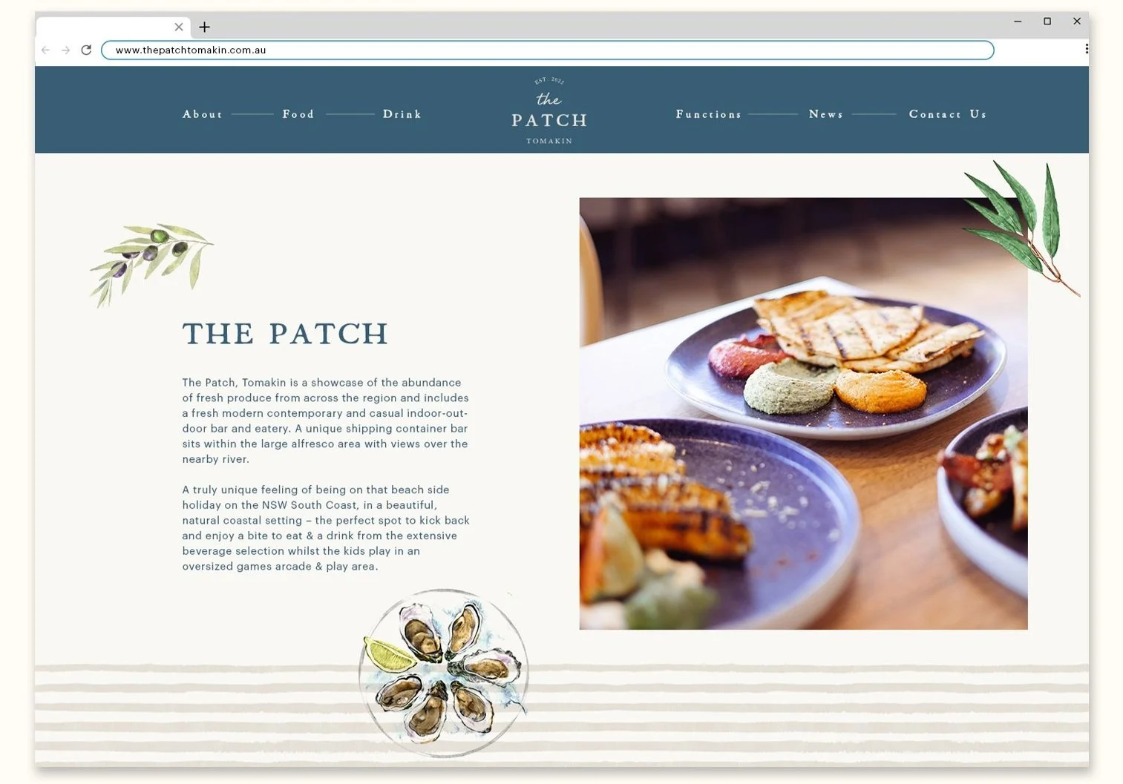
Task: Open the browser three-dot menu
Action: click(x=1087, y=49)
